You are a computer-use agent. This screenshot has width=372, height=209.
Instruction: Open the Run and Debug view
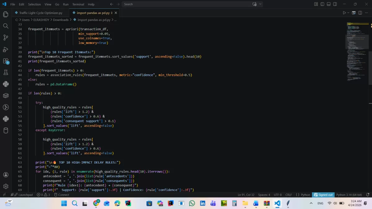pos(6,50)
